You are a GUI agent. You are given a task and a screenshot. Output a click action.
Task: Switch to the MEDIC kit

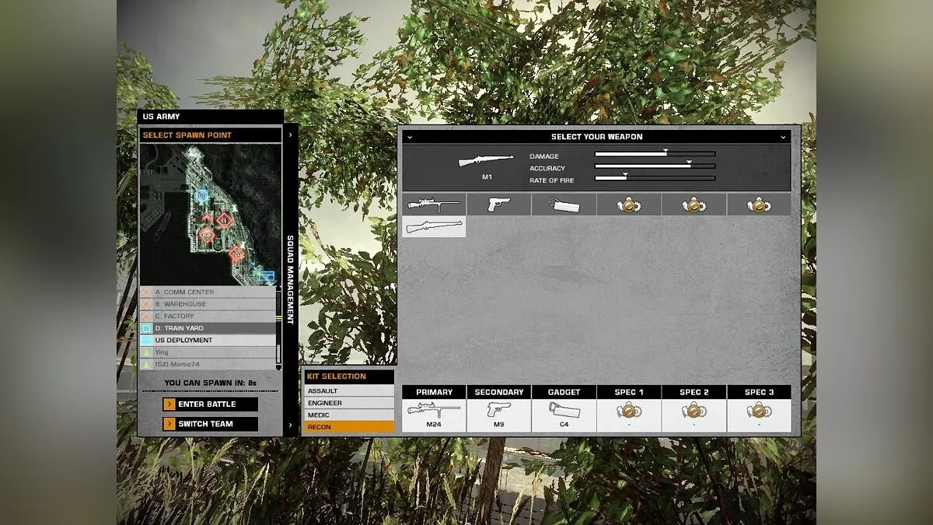349,415
